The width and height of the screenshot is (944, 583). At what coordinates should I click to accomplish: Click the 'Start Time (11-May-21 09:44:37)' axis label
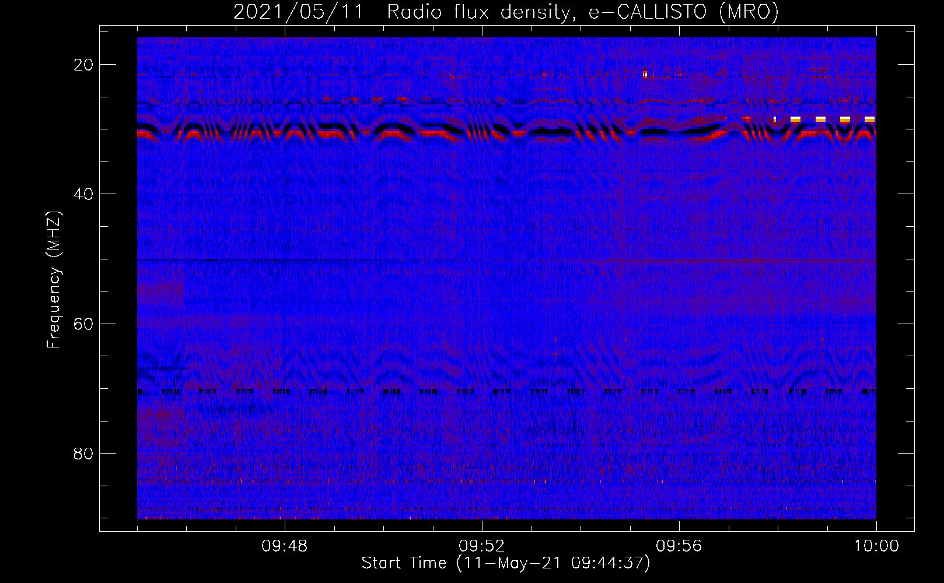506,563
